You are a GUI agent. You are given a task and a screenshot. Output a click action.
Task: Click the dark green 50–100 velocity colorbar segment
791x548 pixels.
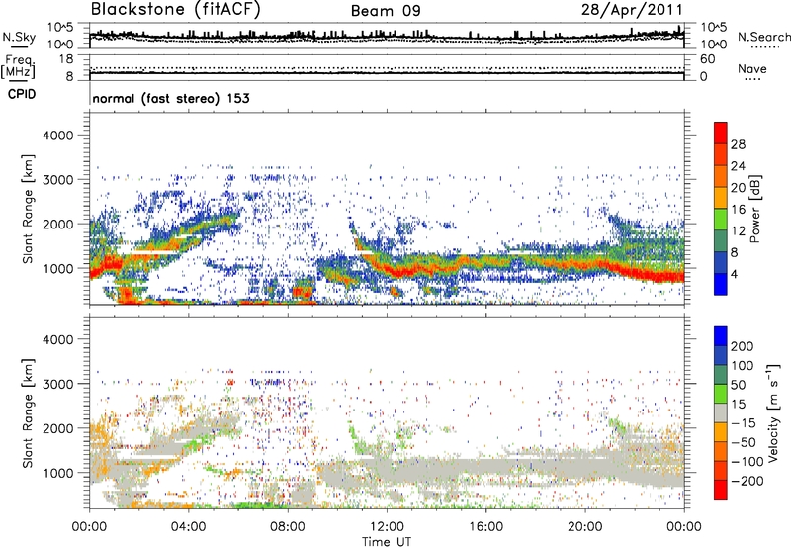click(721, 375)
